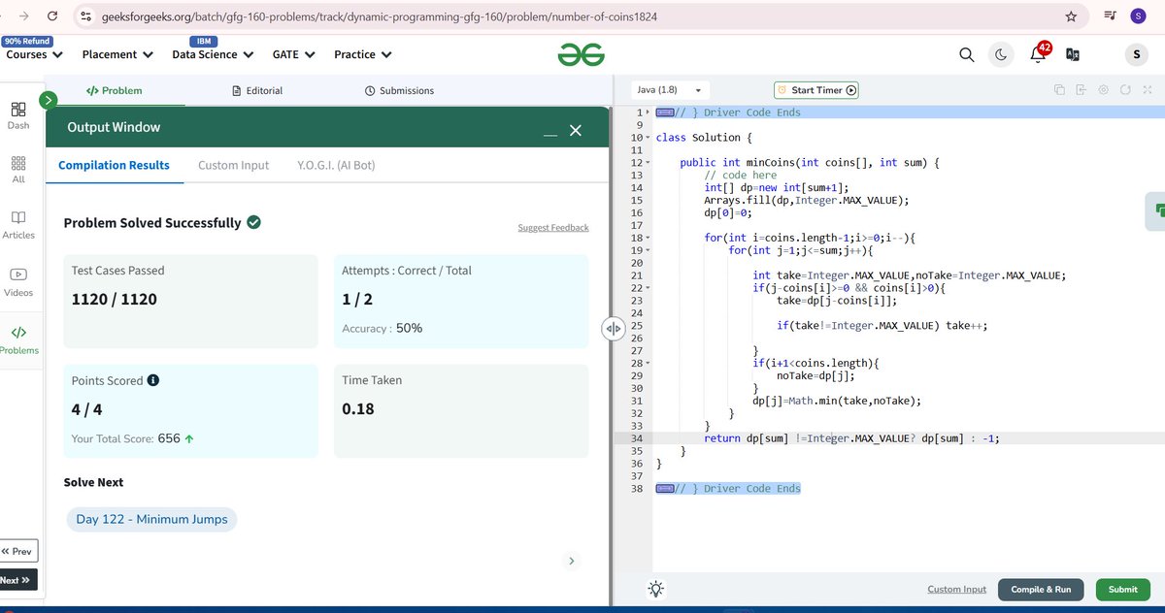Minimize the Output Window
Viewport: 1165px width, 613px height.
point(550,132)
